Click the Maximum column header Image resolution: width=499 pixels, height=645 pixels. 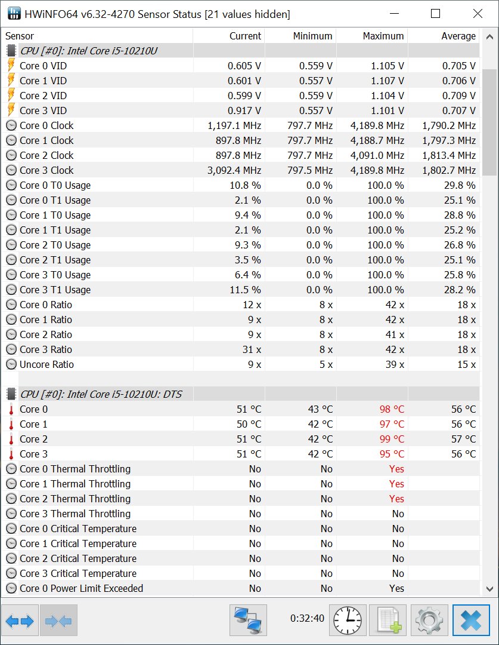pyautogui.click(x=372, y=36)
